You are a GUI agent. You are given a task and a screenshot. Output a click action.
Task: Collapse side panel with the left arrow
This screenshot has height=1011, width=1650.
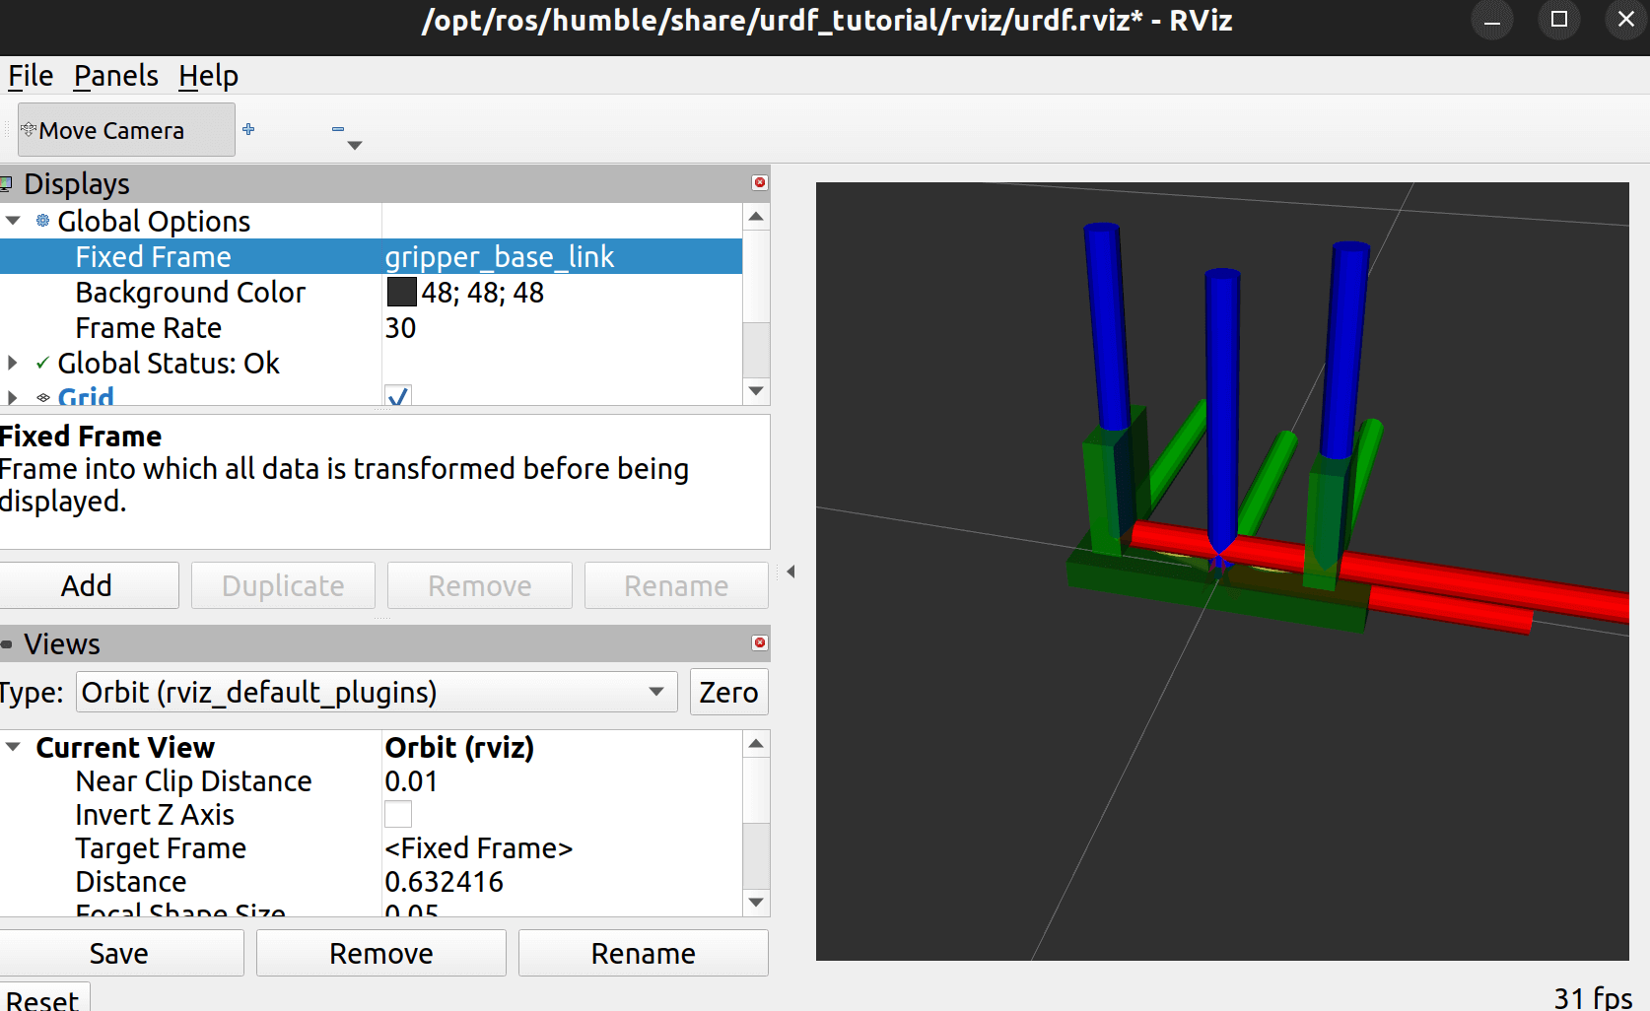point(791,572)
